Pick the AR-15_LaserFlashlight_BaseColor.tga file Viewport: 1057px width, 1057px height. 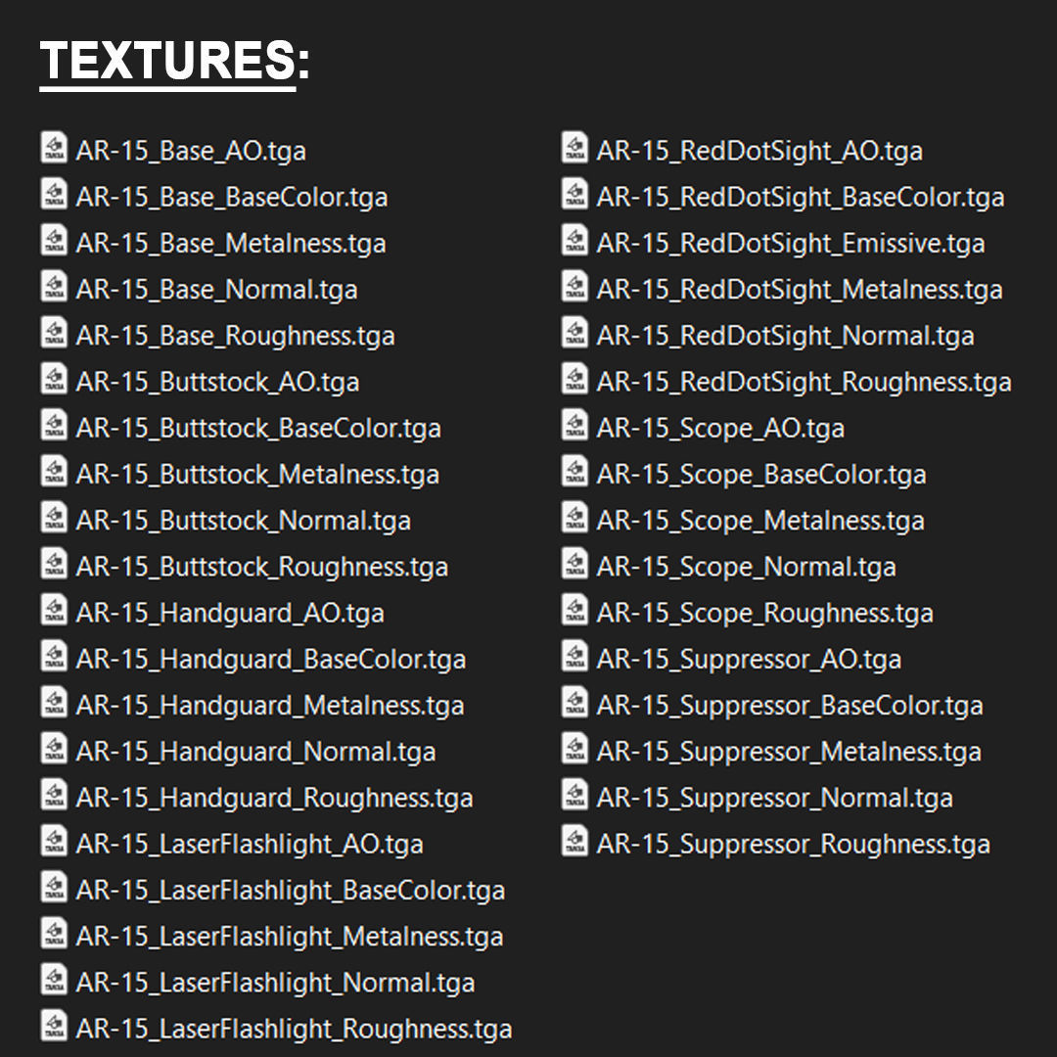291,891
